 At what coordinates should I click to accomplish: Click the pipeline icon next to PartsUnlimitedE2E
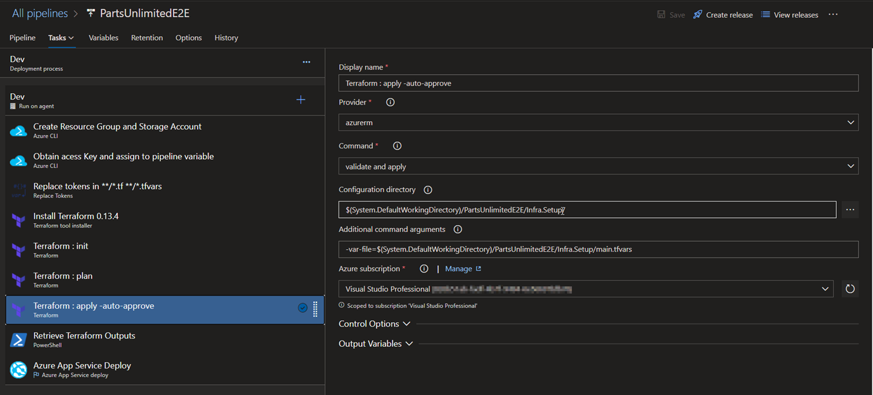(x=91, y=13)
